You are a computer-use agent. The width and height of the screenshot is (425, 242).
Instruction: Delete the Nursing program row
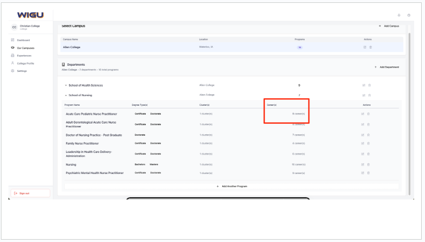click(x=368, y=164)
